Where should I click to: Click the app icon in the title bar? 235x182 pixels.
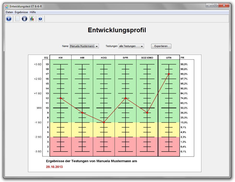7,6
